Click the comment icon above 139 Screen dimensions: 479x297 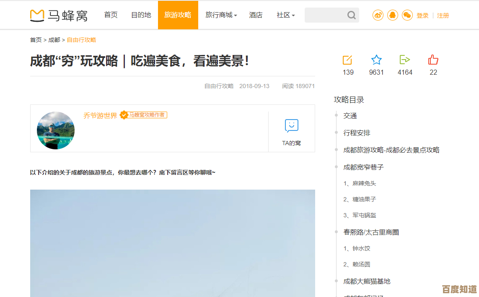coord(347,60)
